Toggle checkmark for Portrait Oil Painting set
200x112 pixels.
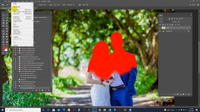pyautogui.click(x=13, y=59)
